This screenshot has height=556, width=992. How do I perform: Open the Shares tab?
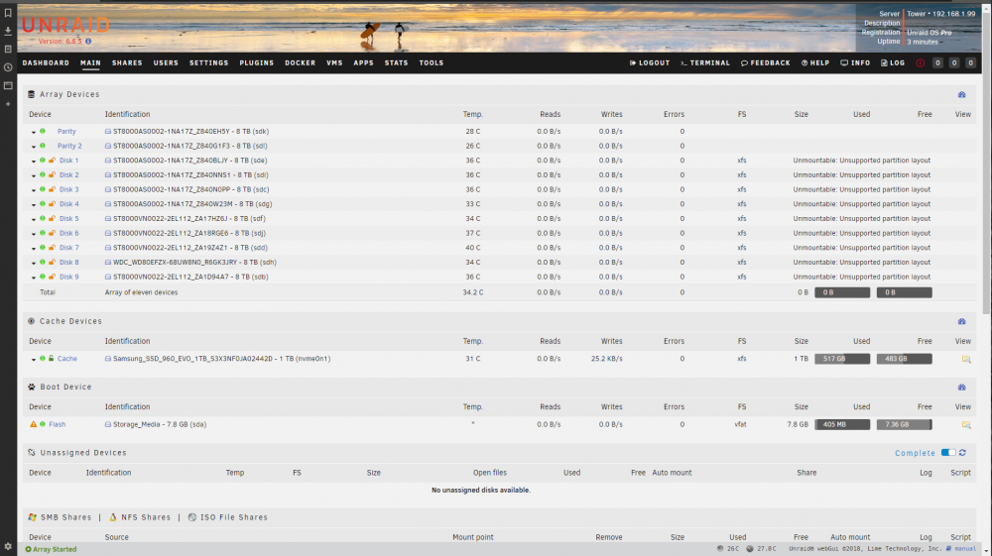[127, 63]
